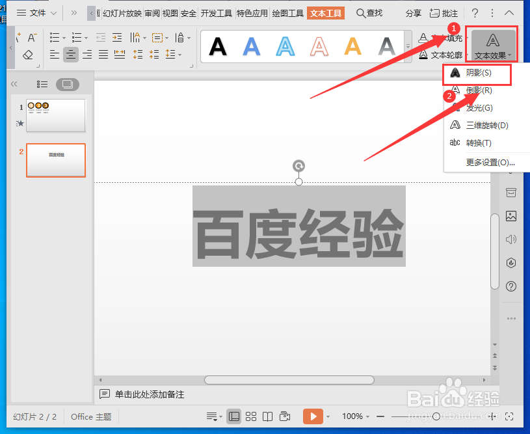
Task: Select the blue text style preset
Action: tap(252, 46)
